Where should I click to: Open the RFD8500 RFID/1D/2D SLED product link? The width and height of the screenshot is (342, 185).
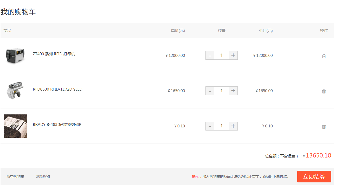tap(57, 89)
